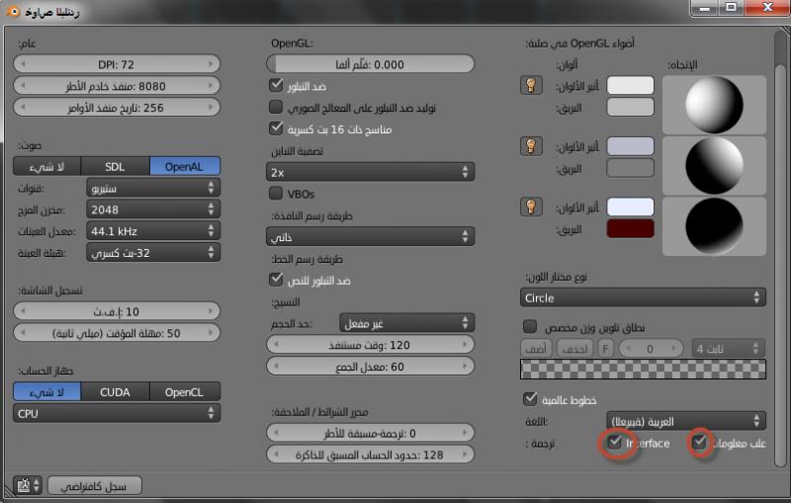The width and height of the screenshot is (791, 503).
Task: Select None as compute device type
Action: click(46, 391)
